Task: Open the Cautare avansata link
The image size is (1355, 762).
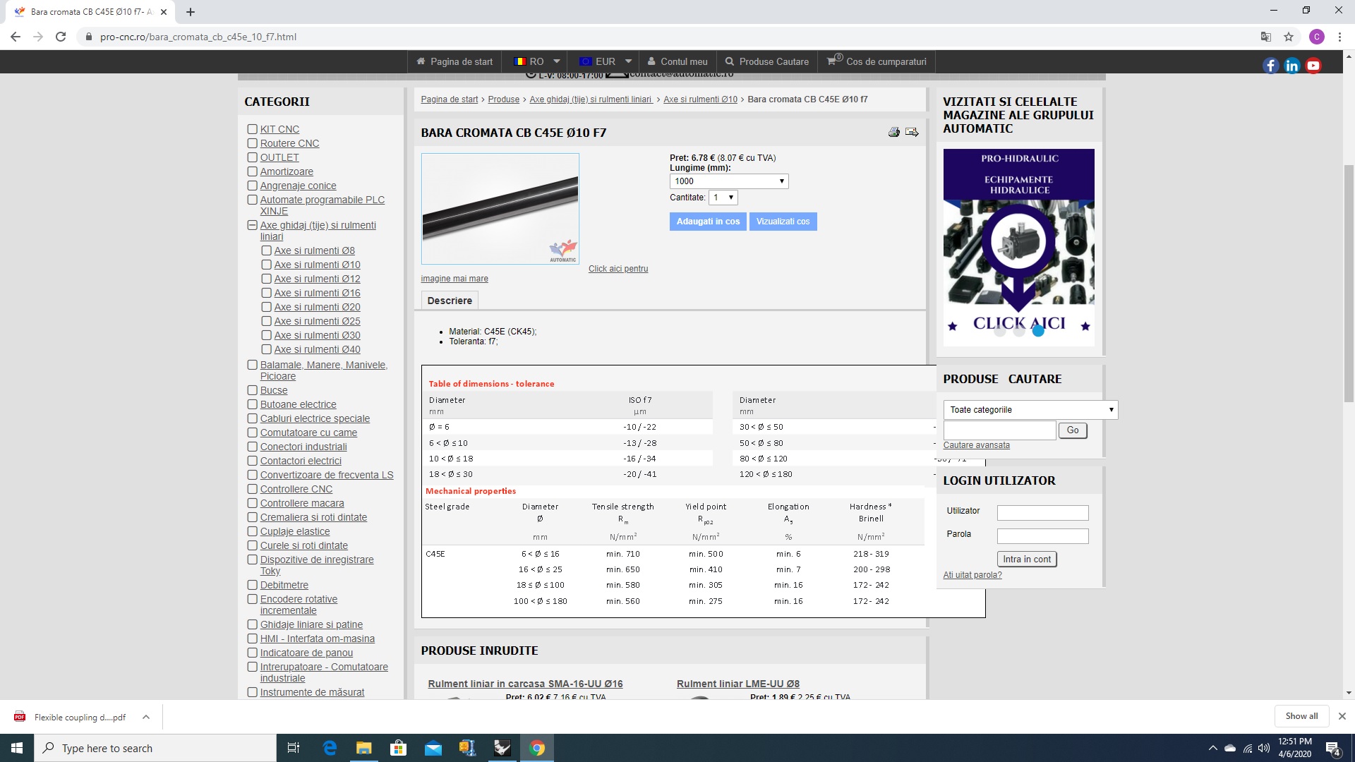Action: 976,445
